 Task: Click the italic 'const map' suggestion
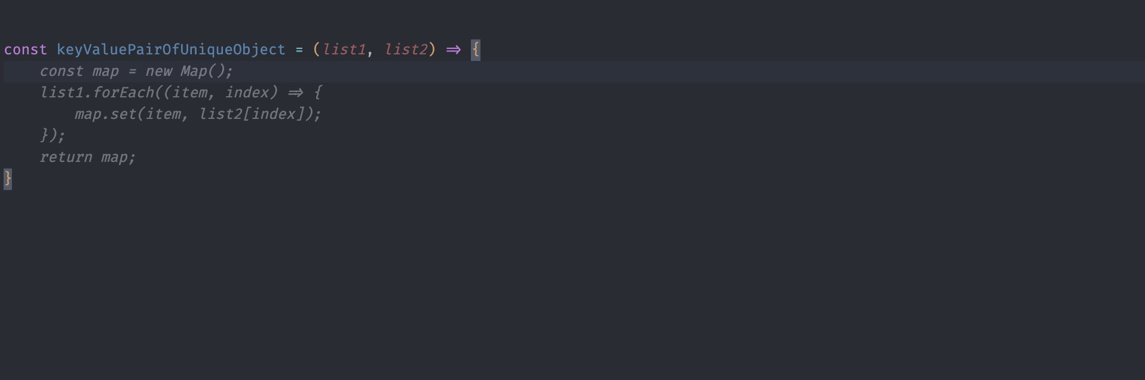pyautogui.click(x=79, y=71)
